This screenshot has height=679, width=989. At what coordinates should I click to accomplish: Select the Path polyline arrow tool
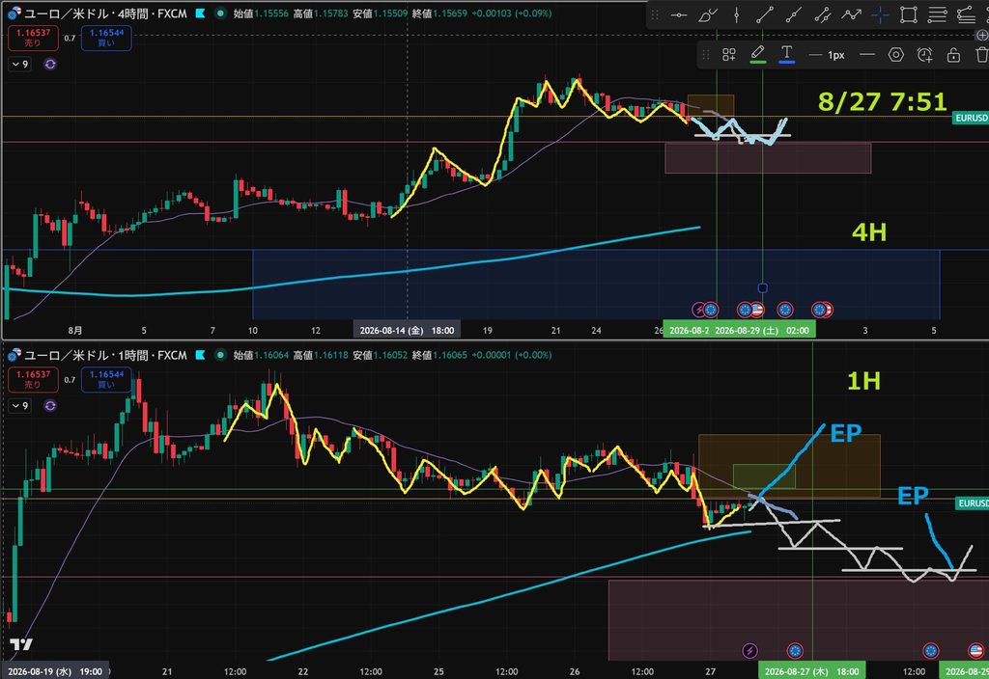pyautogui.click(x=851, y=15)
